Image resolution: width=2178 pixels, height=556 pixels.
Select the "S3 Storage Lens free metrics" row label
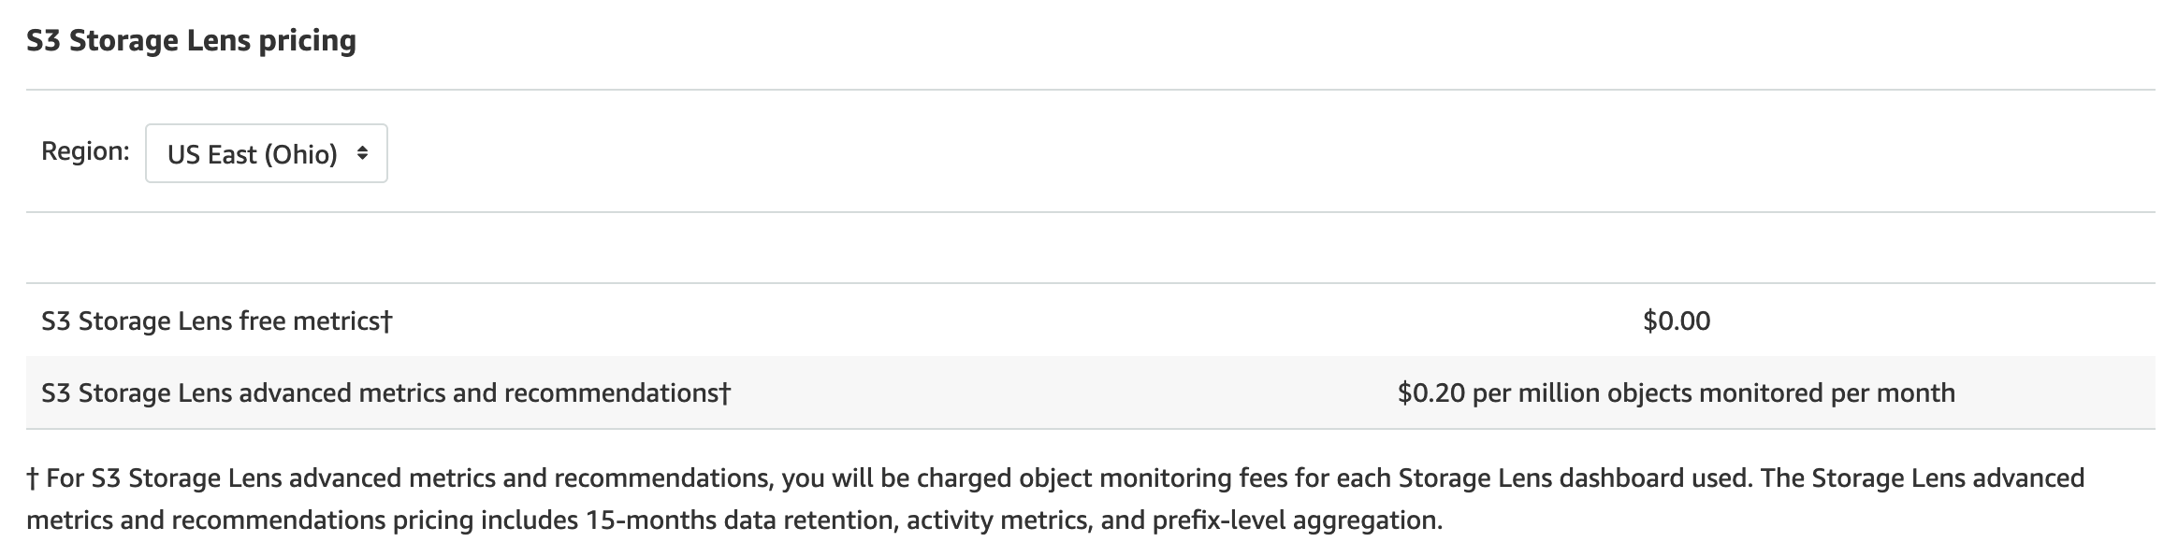(x=211, y=321)
